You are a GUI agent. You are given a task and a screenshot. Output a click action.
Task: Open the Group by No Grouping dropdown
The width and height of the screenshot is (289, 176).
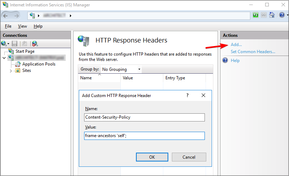(121, 69)
